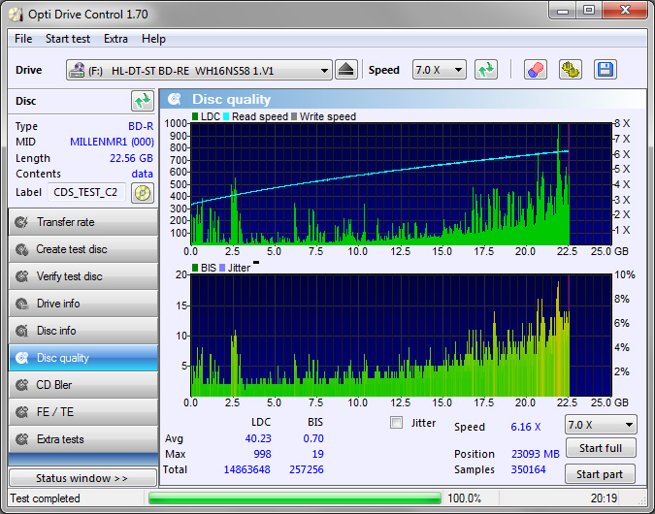655x514 pixels.
Task: Click the progress bar at bottom
Action: click(x=294, y=498)
